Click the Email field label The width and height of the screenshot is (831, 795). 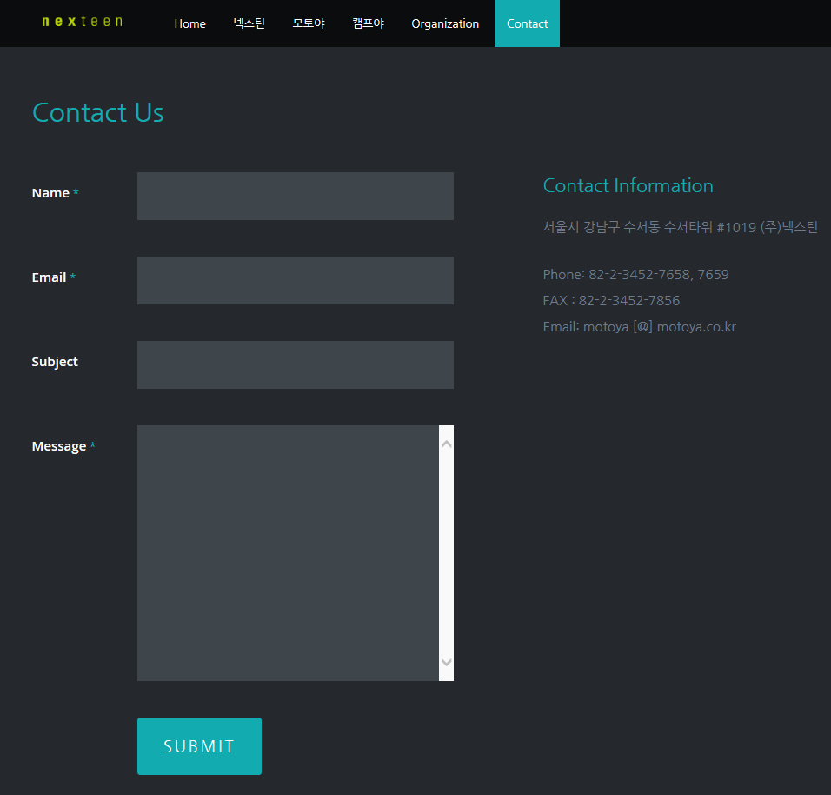pyautogui.click(x=49, y=277)
